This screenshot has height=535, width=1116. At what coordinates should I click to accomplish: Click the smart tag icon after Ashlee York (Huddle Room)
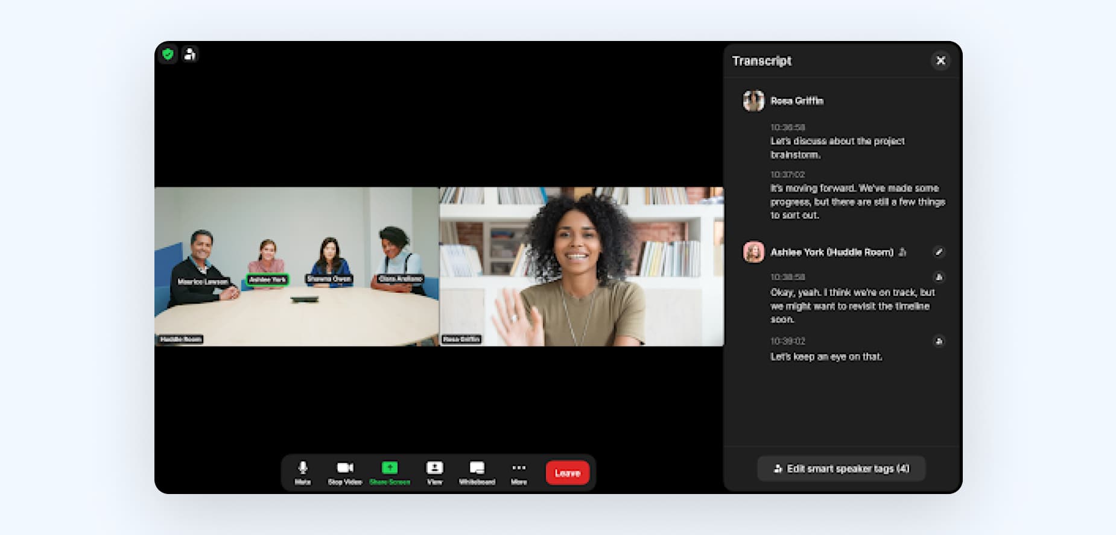(x=902, y=252)
